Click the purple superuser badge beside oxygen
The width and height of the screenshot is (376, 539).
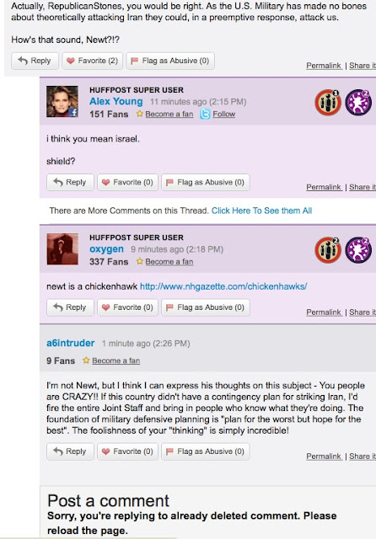pos(358,250)
